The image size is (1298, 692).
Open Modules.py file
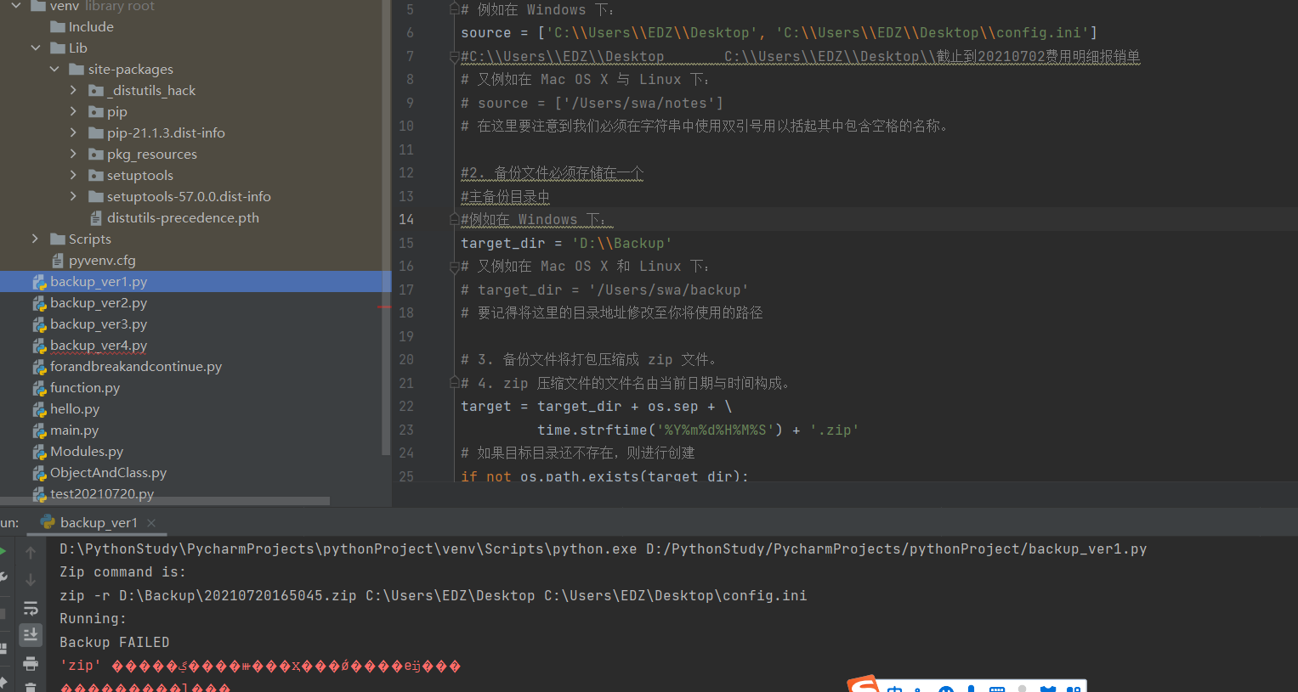87,451
